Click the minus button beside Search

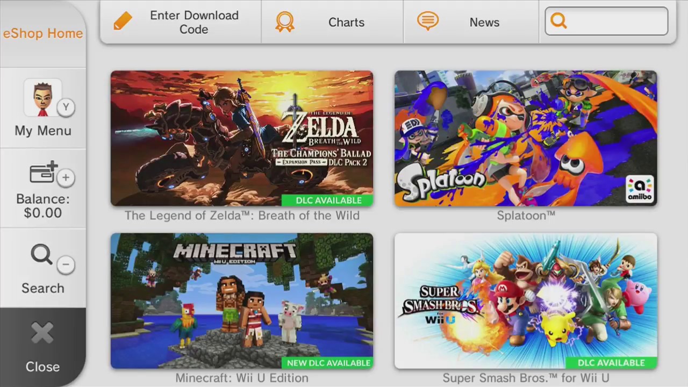click(x=66, y=264)
